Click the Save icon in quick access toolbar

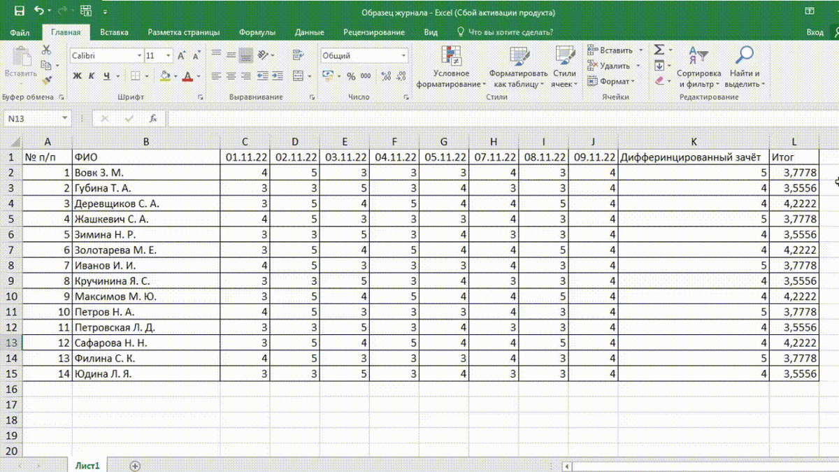coord(19,11)
